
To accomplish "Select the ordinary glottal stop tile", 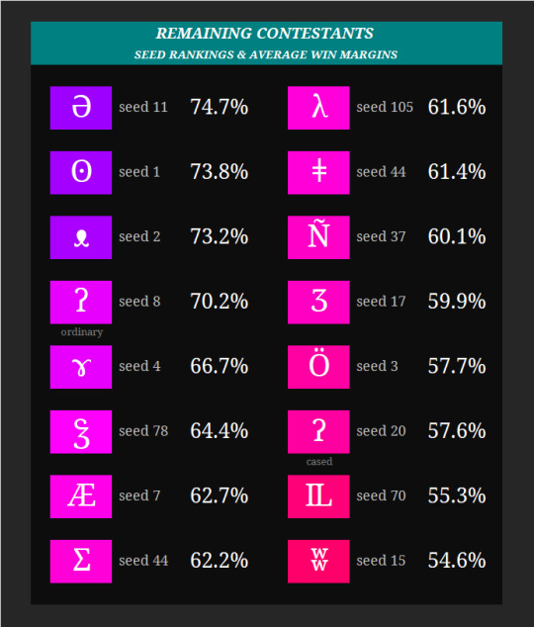I will [x=81, y=302].
